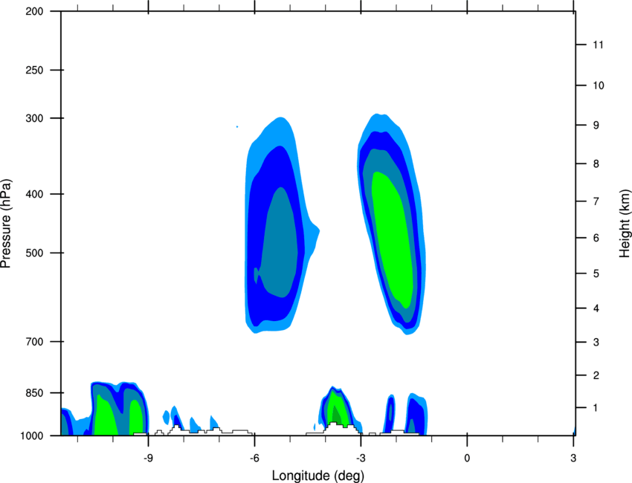Click the 'Pressure (hPa)' axis title
The height and width of the screenshot is (483, 632).
(6, 224)
